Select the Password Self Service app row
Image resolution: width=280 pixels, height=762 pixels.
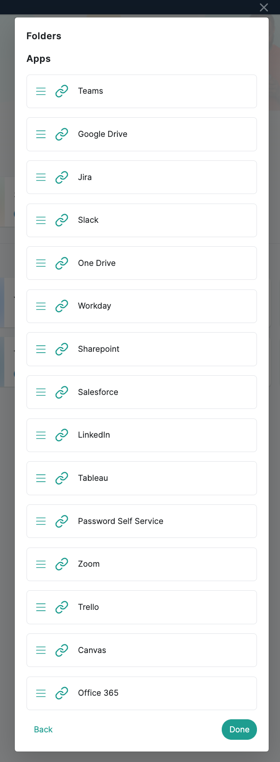pyautogui.click(x=142, y=521)
